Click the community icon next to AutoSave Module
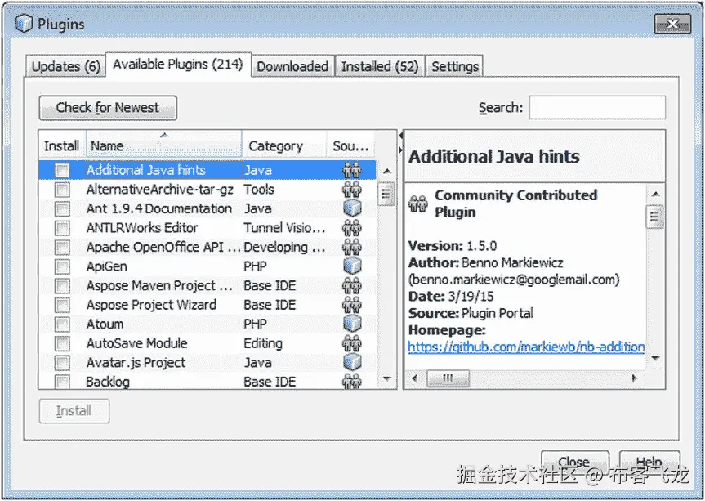Image resolution: width=705 pixels, height=501 pixels. click(351, 343)
